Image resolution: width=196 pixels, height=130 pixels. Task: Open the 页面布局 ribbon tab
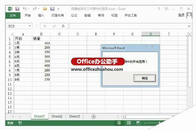pos(58,15)
